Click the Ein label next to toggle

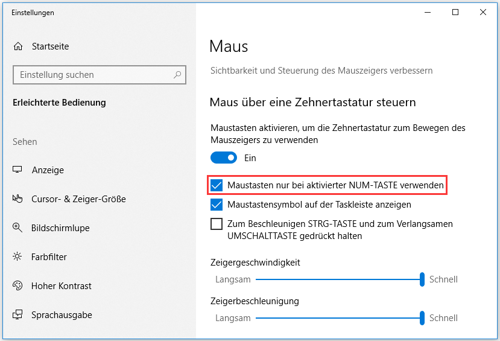coord(250,158)
